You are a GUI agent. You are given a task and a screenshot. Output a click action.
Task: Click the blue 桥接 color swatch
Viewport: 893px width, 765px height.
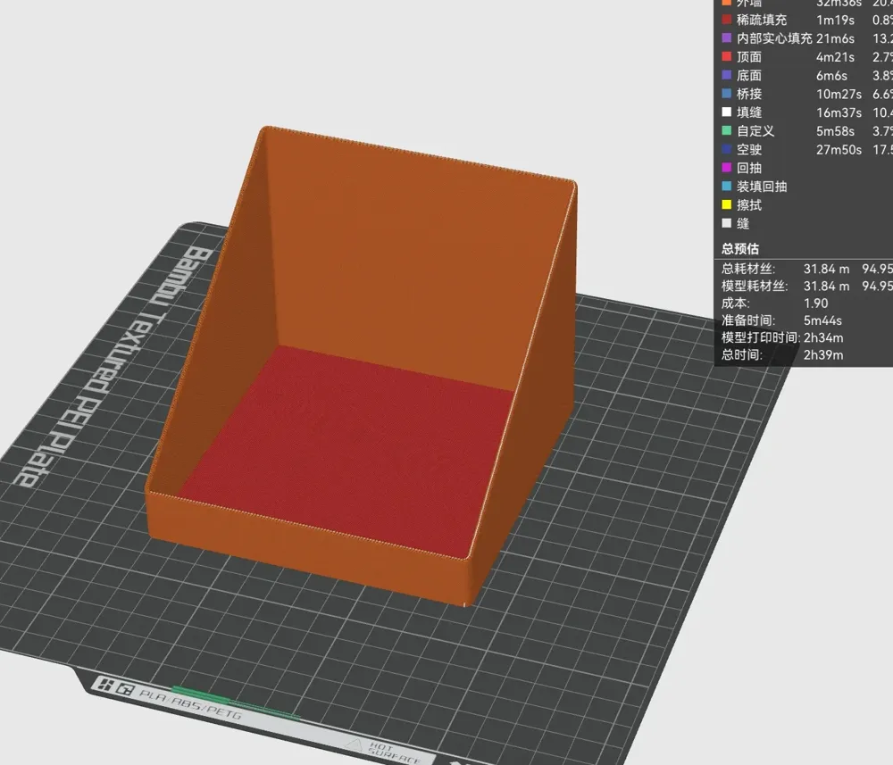(727, 94)
